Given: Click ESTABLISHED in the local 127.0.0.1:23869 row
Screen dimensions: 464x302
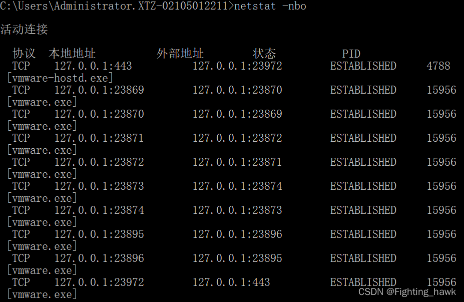Looking at the screenshot, I should [x=363, y=90].
